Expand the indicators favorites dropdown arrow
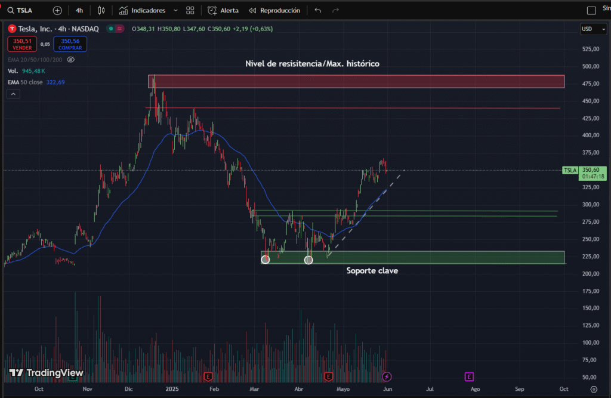This screenshot has height=398, width=611. [175, 10]
